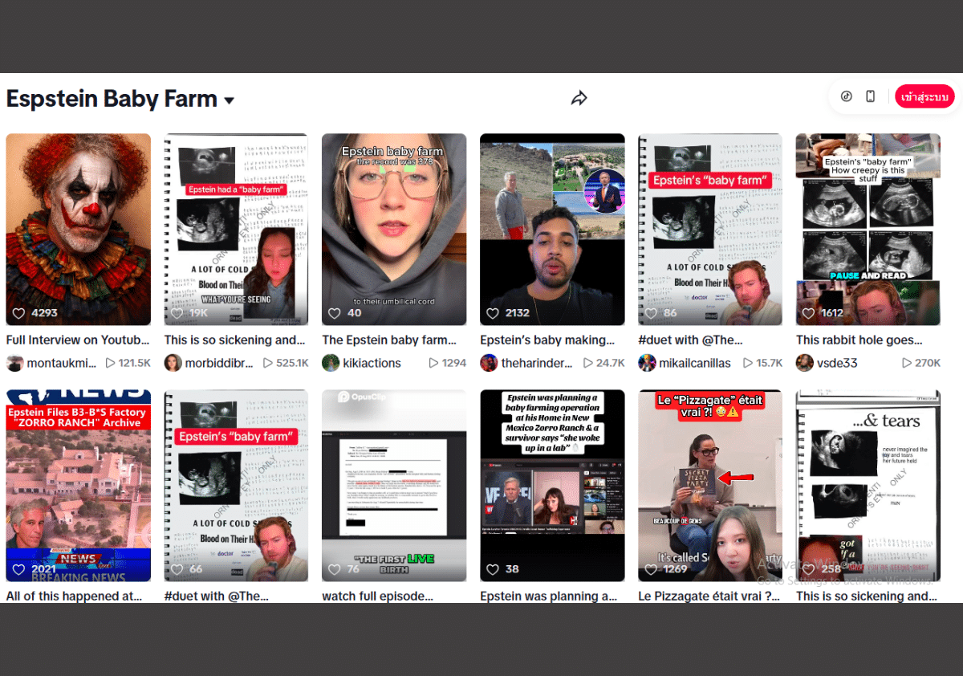963x676 pixels.
Task: Click heart icon on the 1612-likes video
Action: [x=809, y=313]
